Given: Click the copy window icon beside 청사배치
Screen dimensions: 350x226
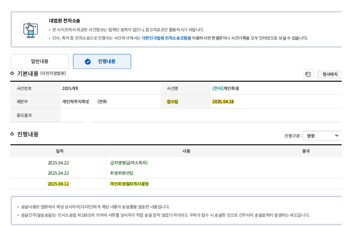Looking at the screenshot, I should (308, 74).
